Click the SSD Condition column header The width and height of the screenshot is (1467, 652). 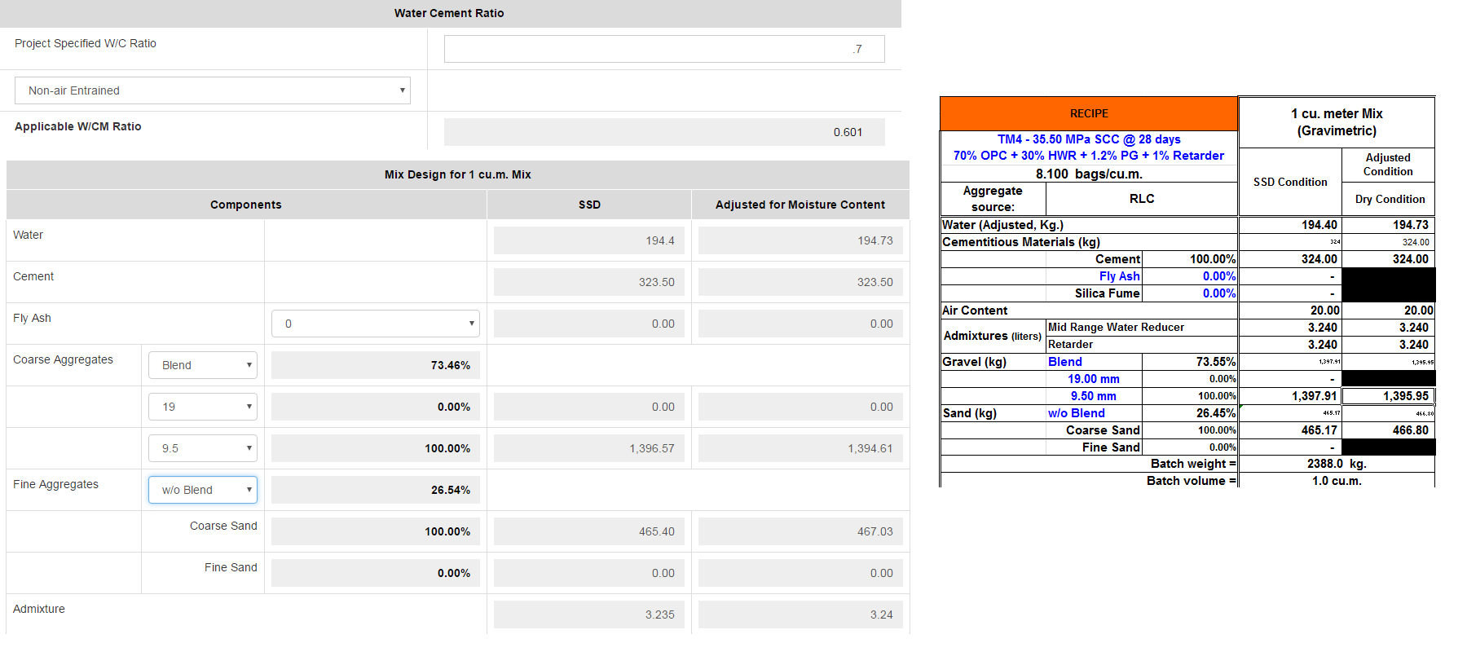(x=1290, y=182)
